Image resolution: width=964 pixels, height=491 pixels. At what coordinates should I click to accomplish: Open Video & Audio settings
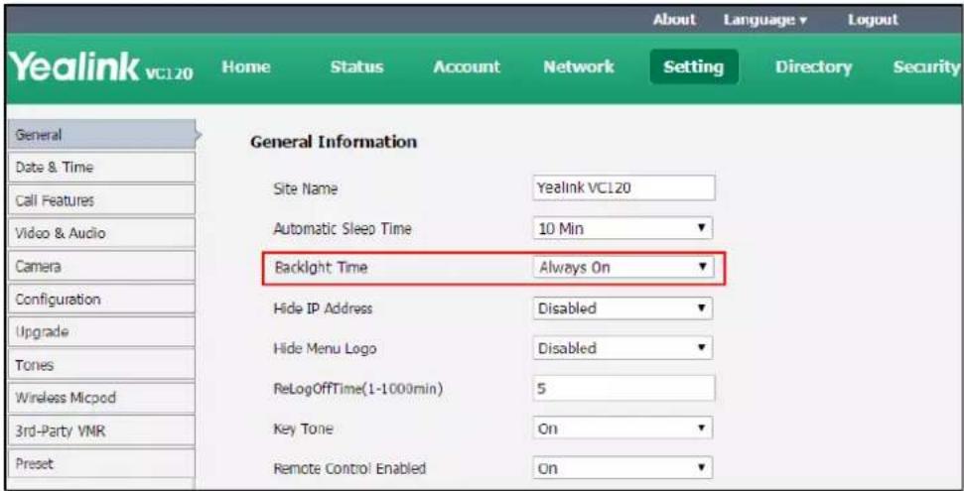coord(101,233)
